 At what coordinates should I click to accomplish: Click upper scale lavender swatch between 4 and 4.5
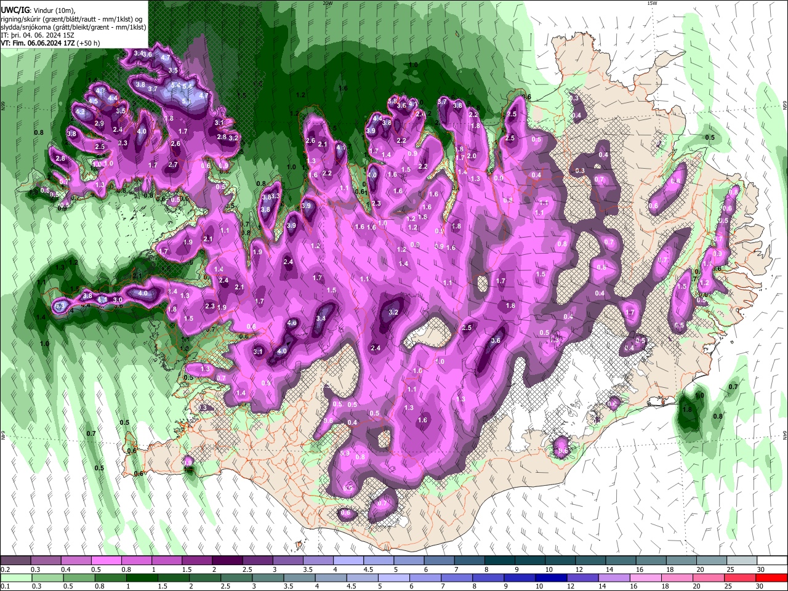(x=348, y=561)
